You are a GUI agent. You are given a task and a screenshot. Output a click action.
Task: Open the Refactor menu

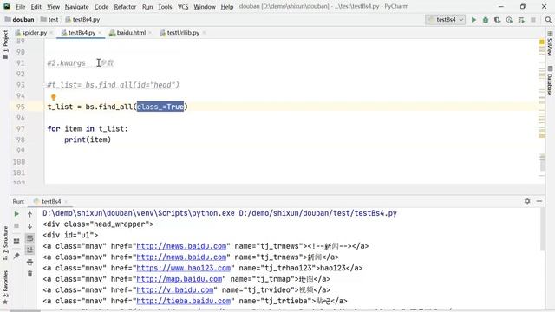(125, 7)
